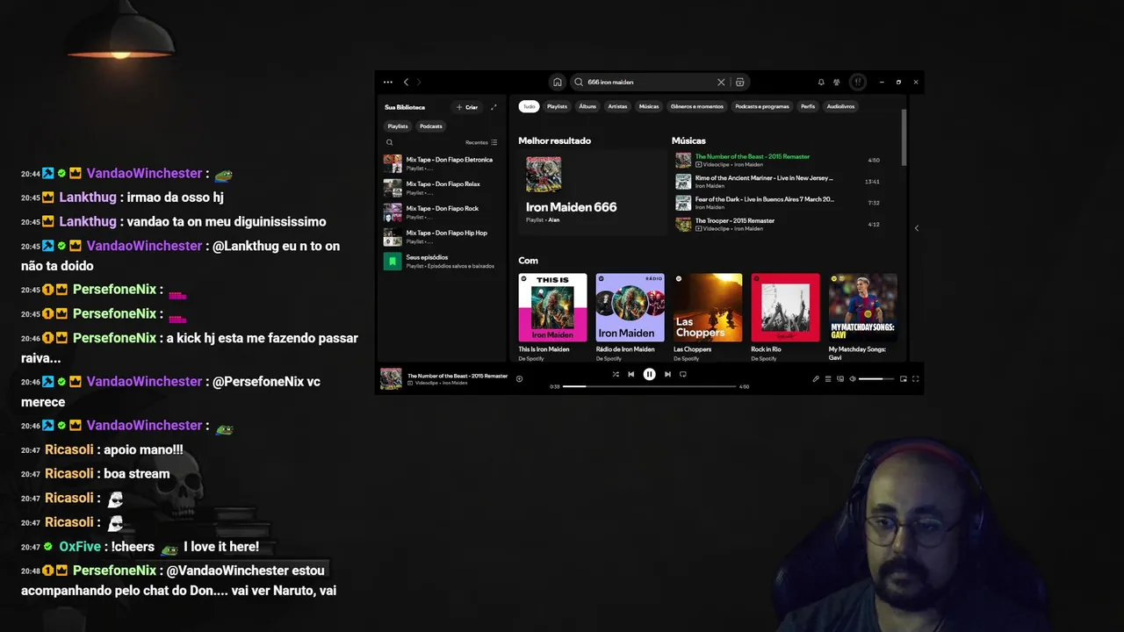Screen dimensions: 1124x632
Task: Open the mini player
Action: pos(903,378)
